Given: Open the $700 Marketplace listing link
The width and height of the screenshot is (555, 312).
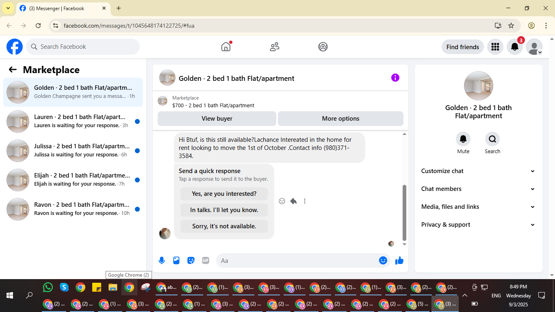Looking at the screenshot, I should 213,106.
